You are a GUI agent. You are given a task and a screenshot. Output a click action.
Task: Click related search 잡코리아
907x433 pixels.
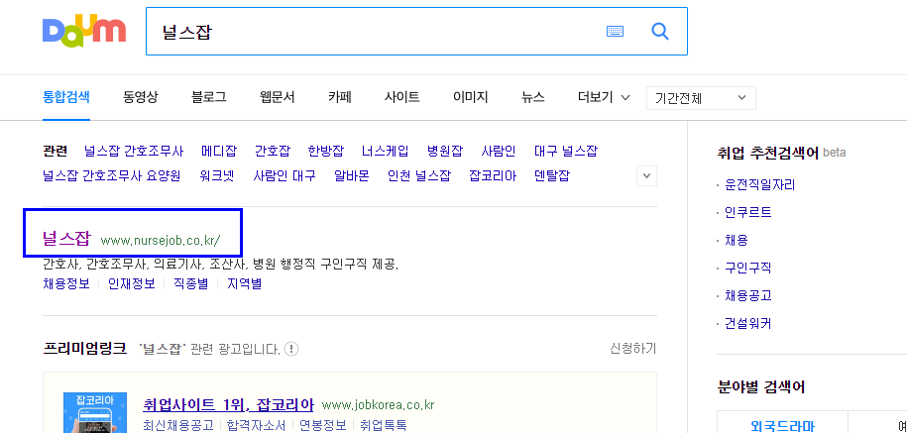tap(493, 175)
